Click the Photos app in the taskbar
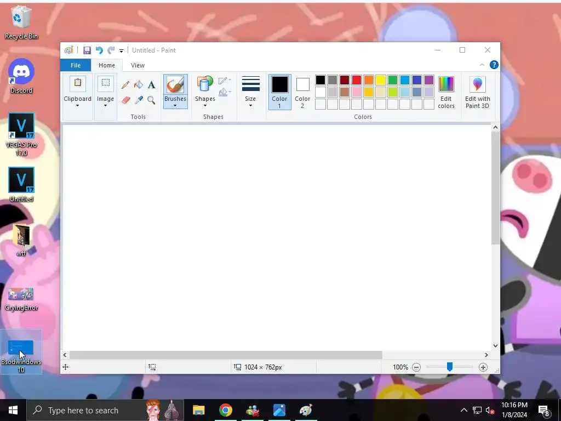Screen dimensions: 561x421 [x=279, y=410]
